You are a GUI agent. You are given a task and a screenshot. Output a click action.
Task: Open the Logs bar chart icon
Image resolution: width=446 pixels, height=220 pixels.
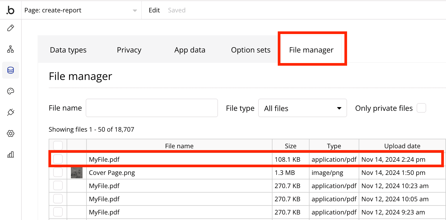pos(11,155)
